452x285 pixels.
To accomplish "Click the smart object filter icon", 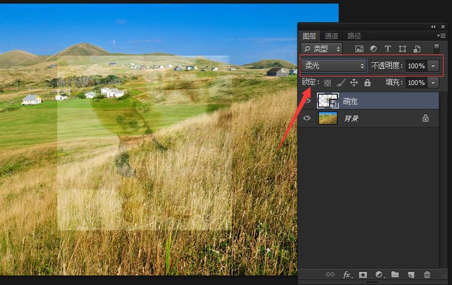I will (417, 49).
